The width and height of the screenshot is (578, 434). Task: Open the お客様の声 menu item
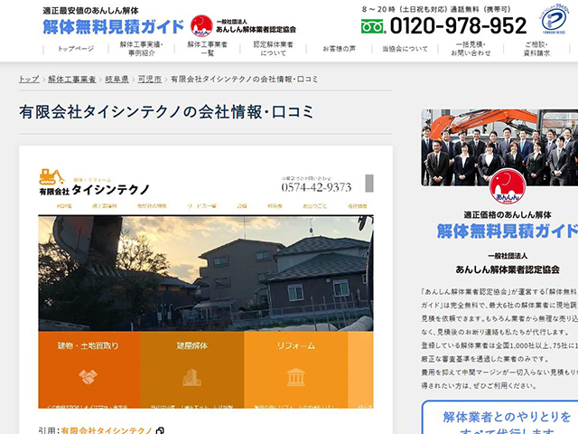tap(340, 49)
